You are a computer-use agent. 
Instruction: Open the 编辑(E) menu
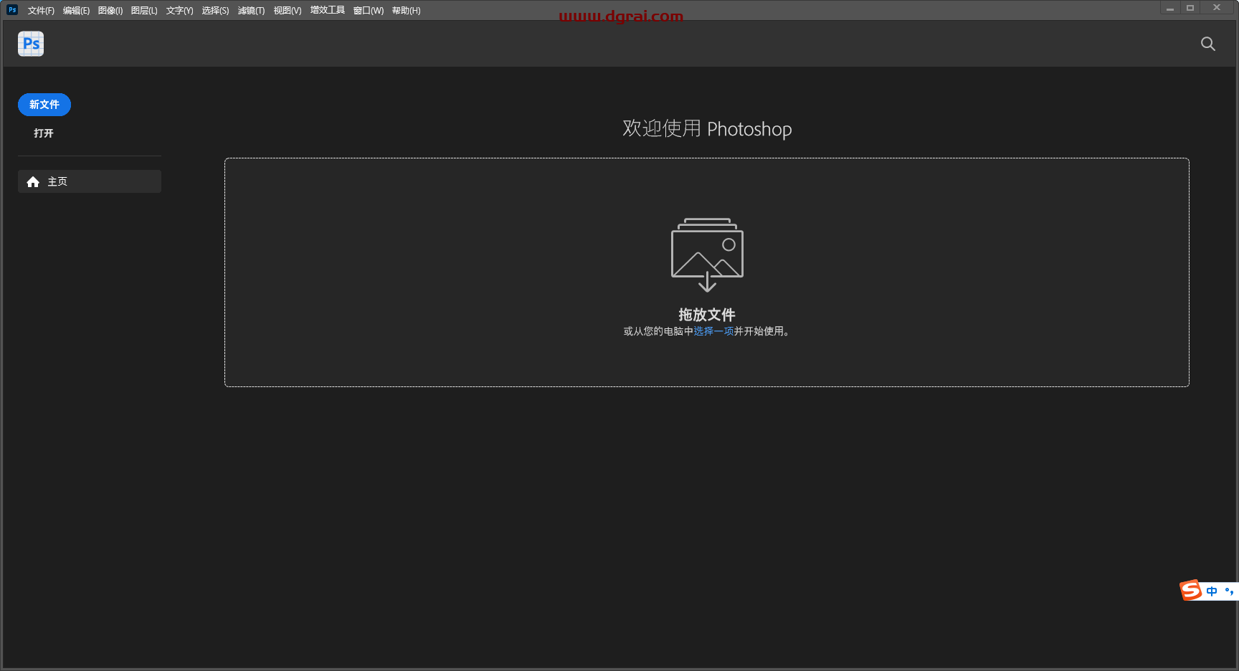coord(76,10)
